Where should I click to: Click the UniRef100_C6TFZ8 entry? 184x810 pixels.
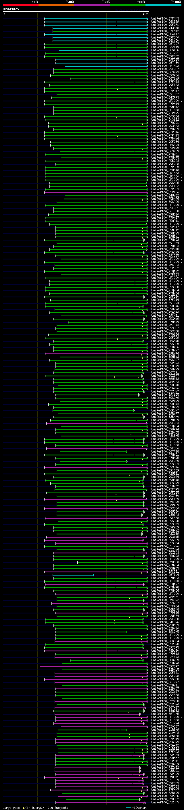(165, 451)
